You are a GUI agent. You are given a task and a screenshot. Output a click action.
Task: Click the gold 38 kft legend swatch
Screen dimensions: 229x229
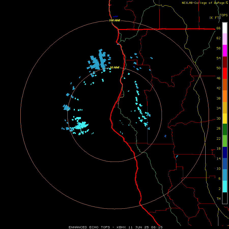pyautogui.click(x=225, y=108)
